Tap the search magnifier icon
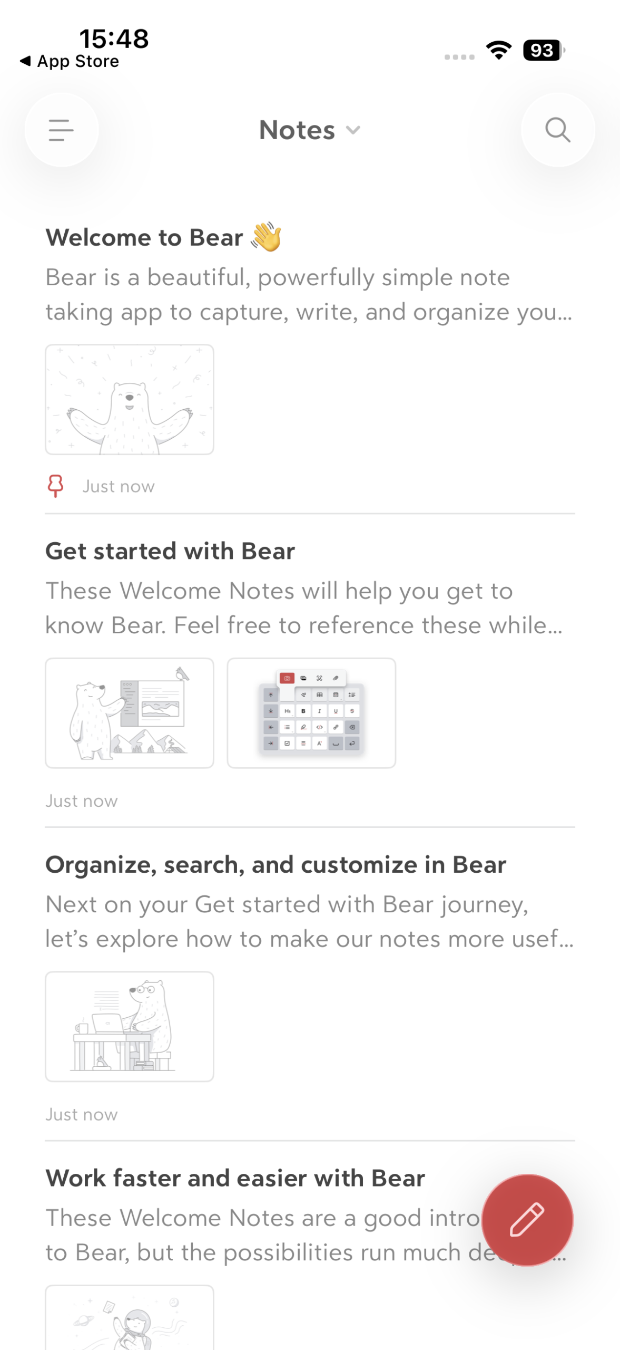 point(557,130)
